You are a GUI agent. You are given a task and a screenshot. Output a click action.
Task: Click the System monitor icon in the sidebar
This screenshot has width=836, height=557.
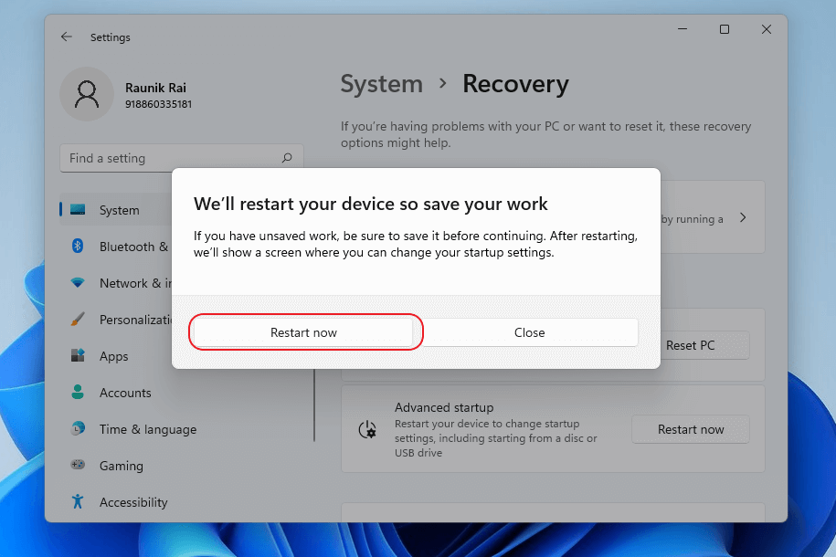[x=78, y=209]
